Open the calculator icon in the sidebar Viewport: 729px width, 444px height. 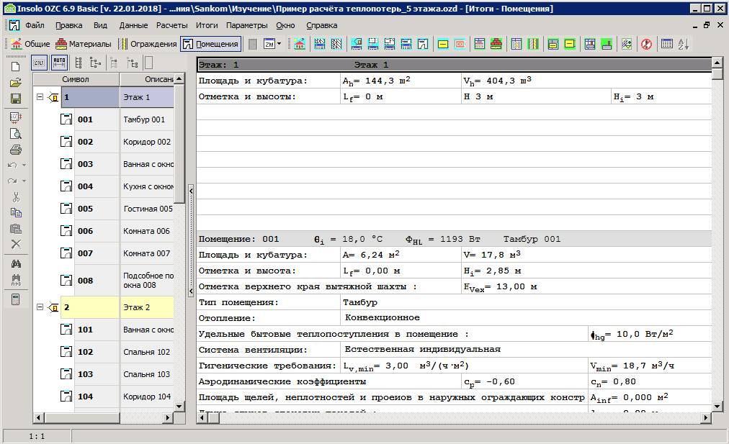(16, 299)
